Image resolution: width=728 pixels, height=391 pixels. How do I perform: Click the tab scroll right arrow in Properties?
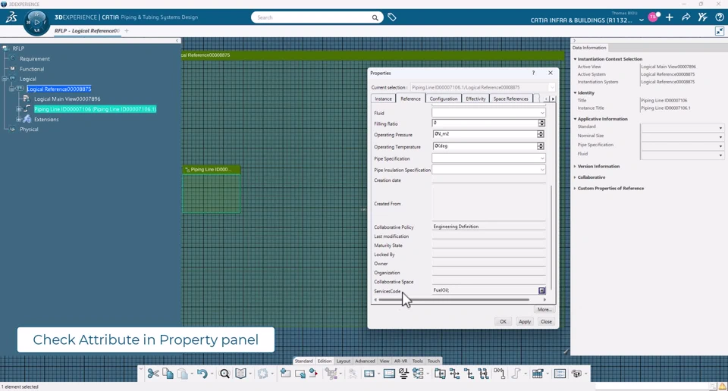(x=553, y=99)
